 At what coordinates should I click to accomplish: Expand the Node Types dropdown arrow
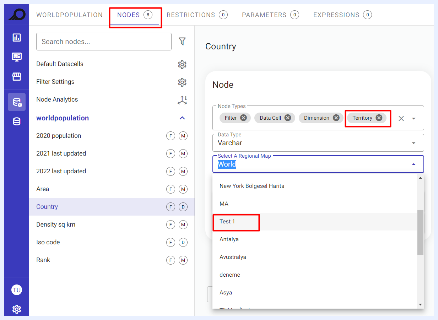(413, 119)
